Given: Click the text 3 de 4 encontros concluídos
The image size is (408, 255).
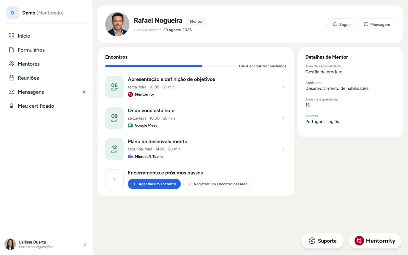Looking at the screenshot, I should pyautogui.click(x=262, y=66).
